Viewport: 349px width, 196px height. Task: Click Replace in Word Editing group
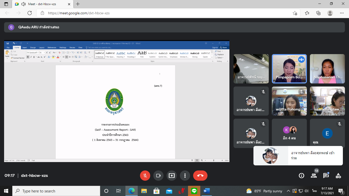219,54
